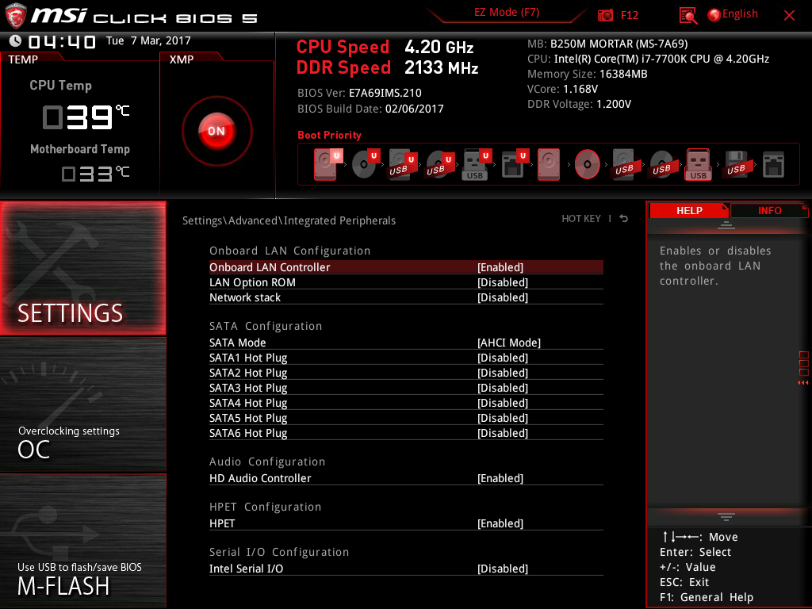The image size is (812, 609).
Task: Select the last network boot device icon
Action: [x=773, y=165]
